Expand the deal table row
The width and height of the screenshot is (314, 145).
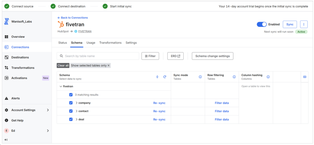76,119
